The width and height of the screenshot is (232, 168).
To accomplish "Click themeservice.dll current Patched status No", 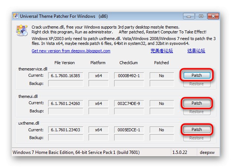I will [x=162, y=76].
